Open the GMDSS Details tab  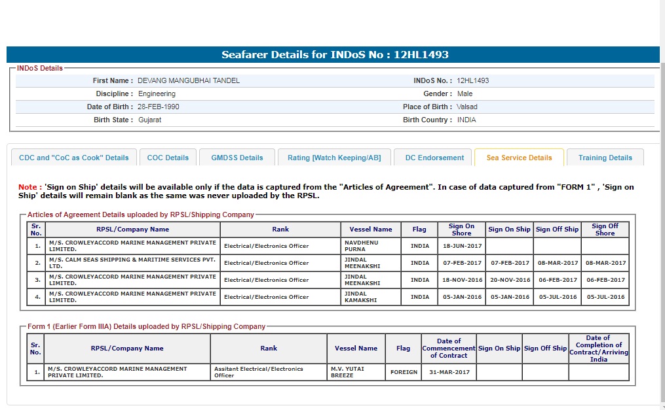(x=237, y=158)
